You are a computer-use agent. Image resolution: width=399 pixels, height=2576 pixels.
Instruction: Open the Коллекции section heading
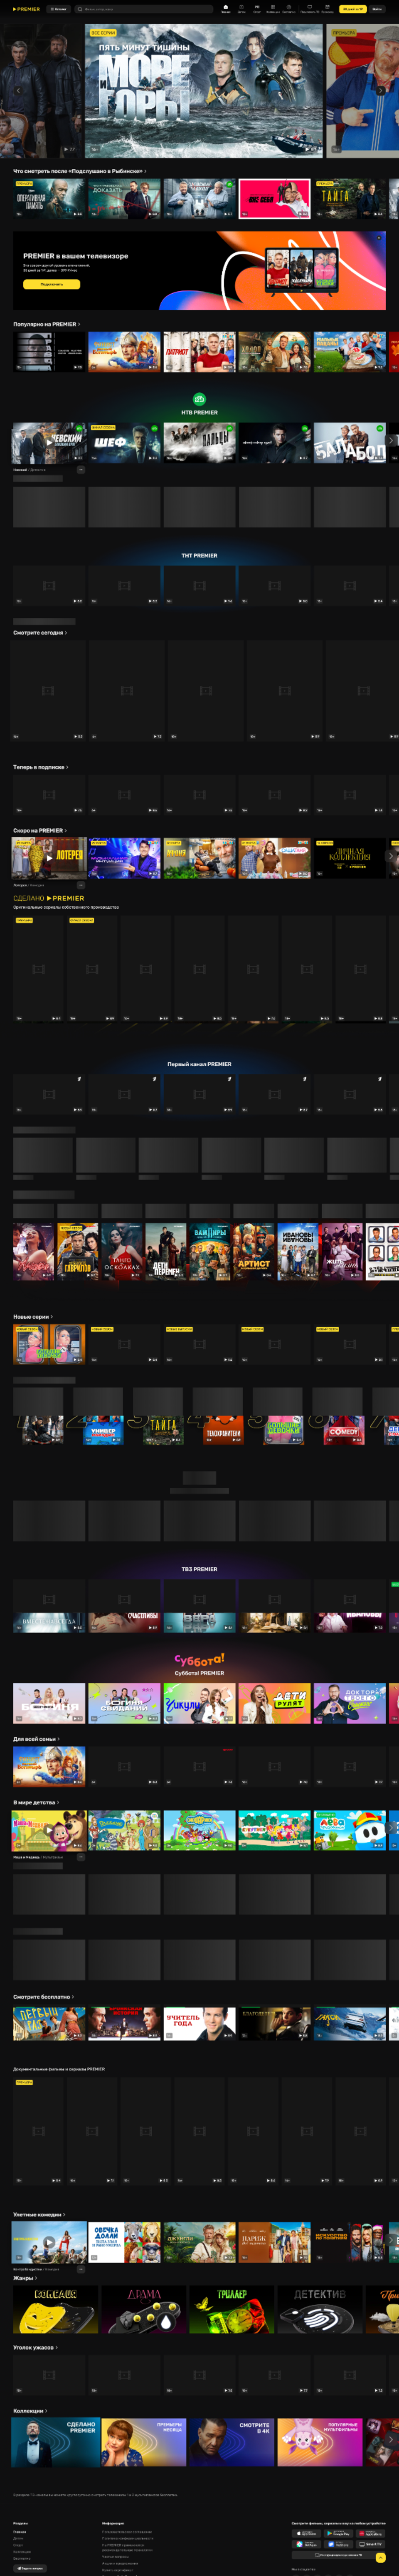point(30,2411)
